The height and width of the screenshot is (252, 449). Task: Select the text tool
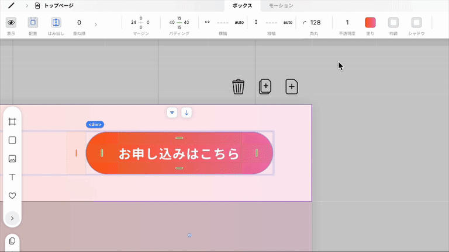[x=12, y=177]
